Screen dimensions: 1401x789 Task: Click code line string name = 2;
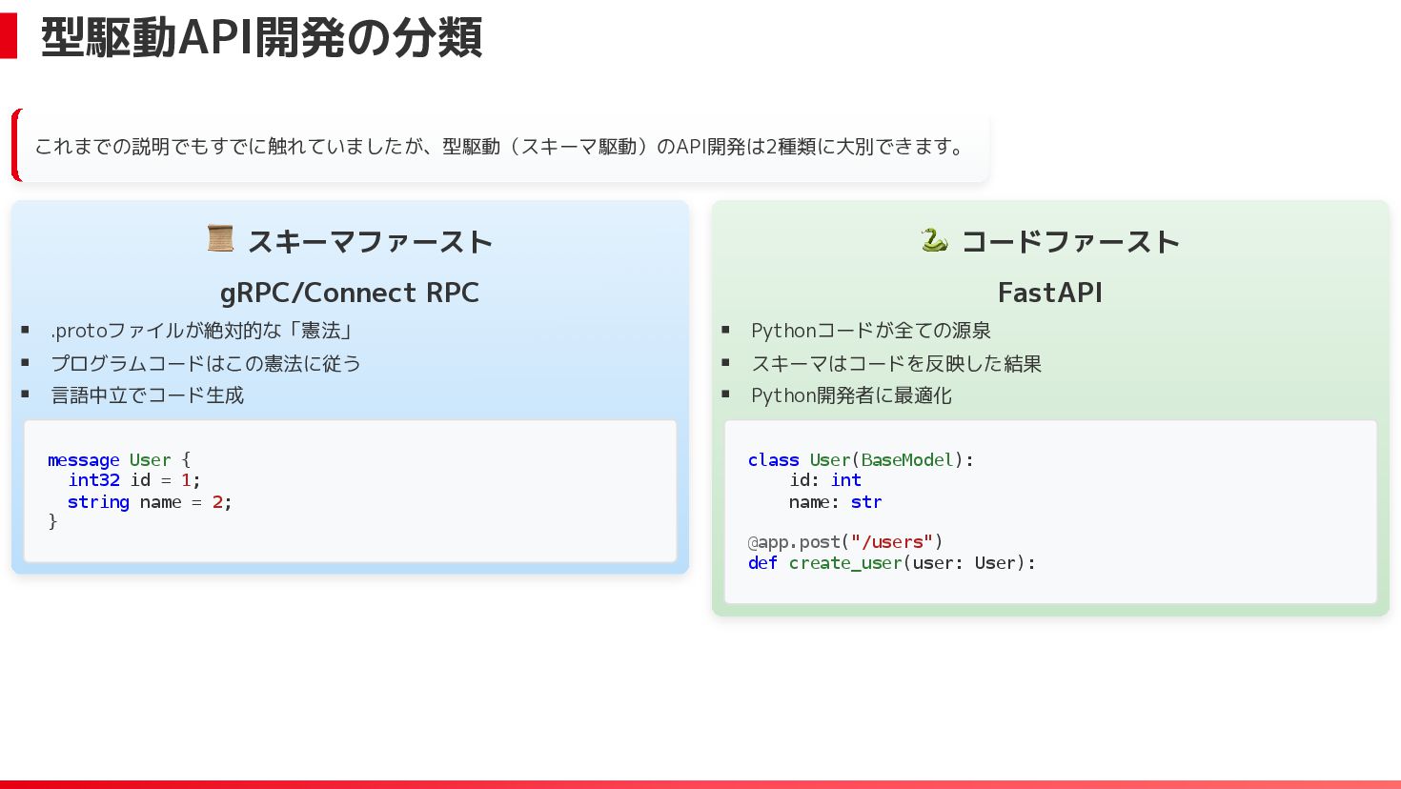pos(150,502)
